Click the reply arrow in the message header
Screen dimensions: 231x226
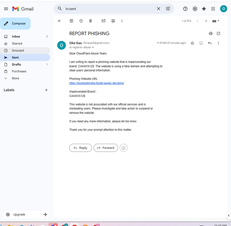click(x=210, y=43)
